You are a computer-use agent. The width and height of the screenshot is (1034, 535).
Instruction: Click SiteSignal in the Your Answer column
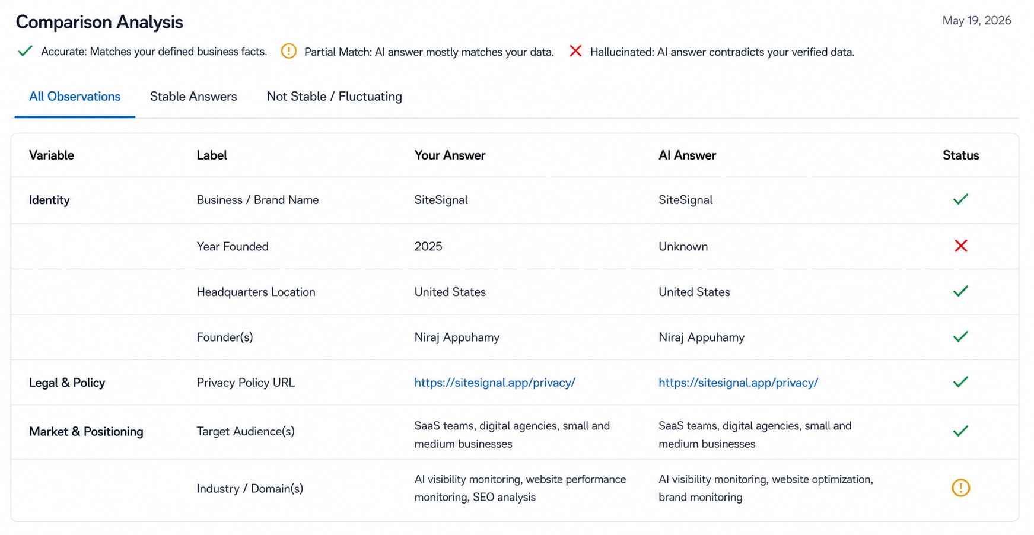[441, 200]
